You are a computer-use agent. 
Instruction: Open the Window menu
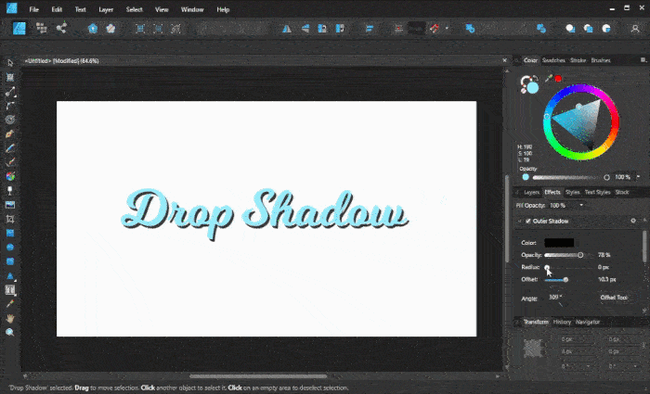pyautogui.click(x=192, y=9)
